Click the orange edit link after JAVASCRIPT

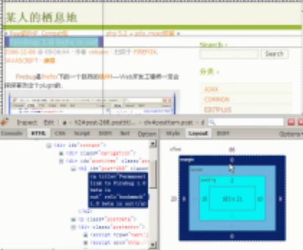coord(49,61)
